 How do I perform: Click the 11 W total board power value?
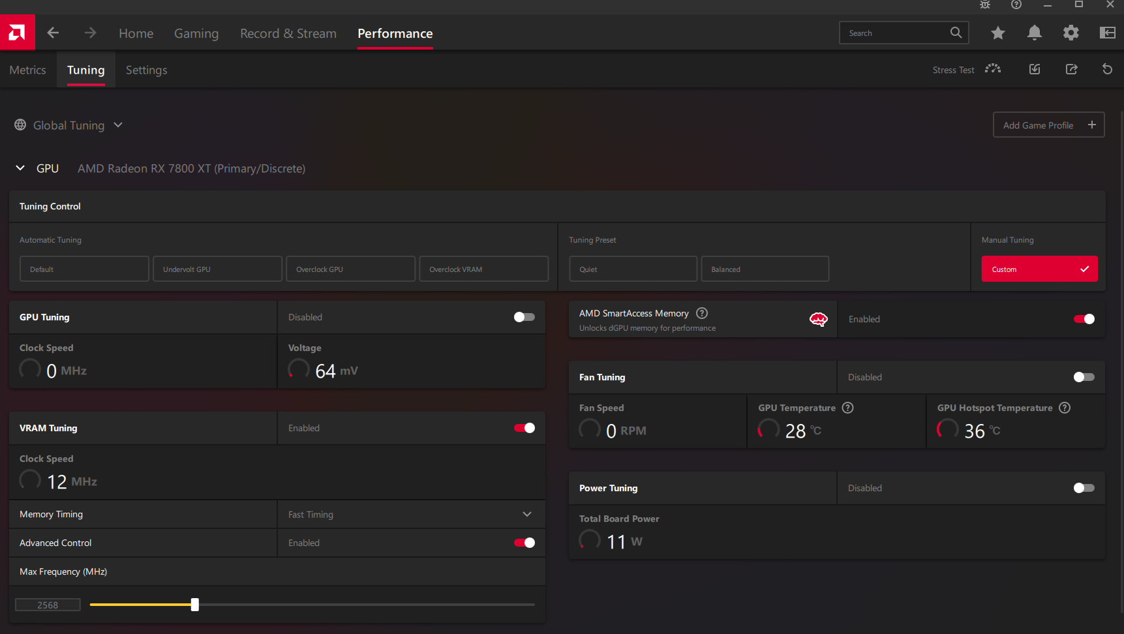(x=624, y=541)
